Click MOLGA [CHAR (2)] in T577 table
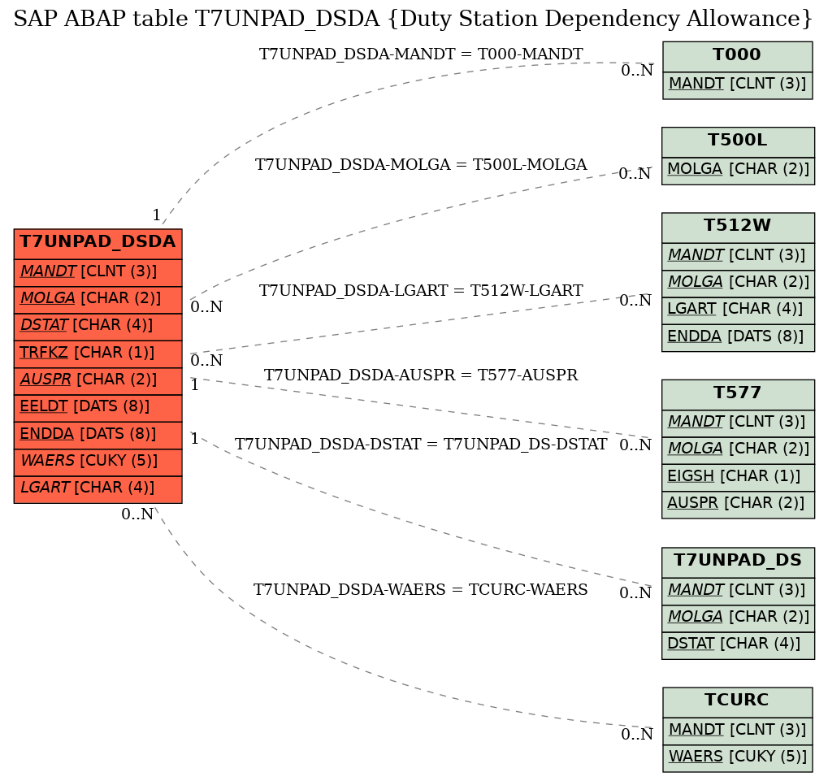This screenshot has width=828, height=781. click(x=738, y=449)
